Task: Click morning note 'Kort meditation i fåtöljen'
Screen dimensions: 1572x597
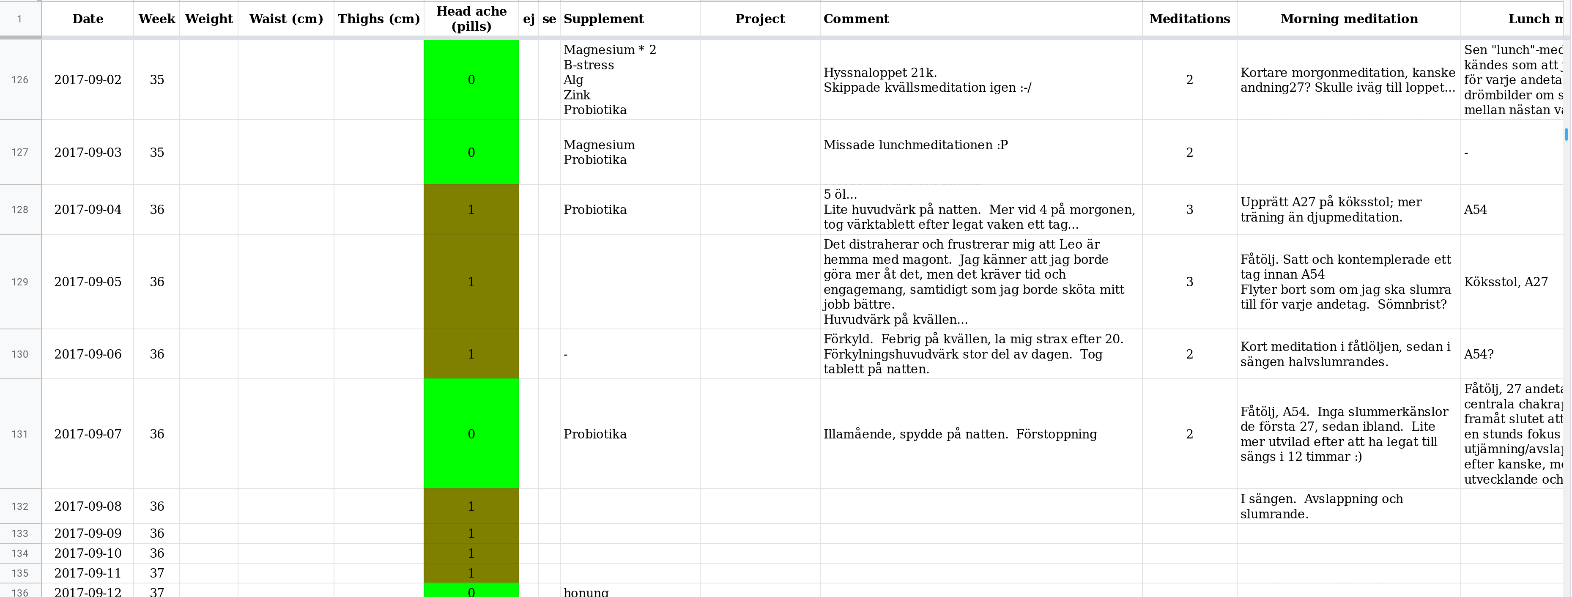Action: [x=1349, y=354]
